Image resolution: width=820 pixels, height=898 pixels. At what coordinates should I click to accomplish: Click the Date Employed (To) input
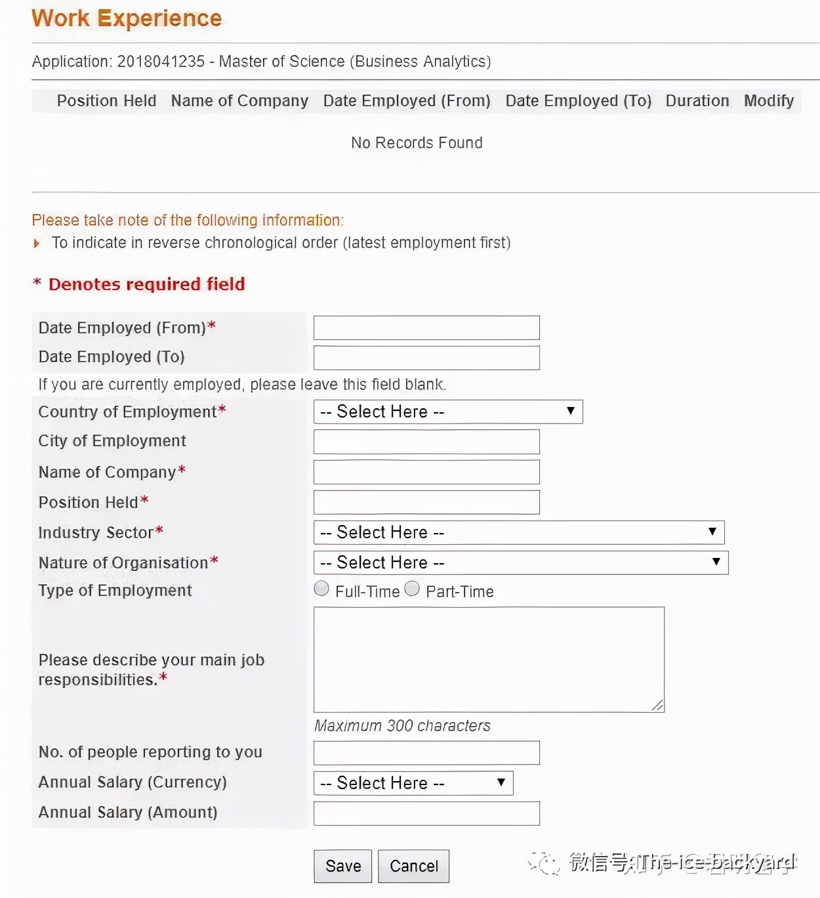tap(426, 358)
